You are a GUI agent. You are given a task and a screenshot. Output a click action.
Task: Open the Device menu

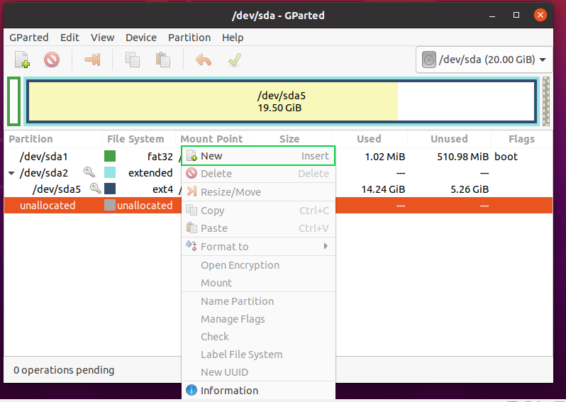[x=141, y=38]
